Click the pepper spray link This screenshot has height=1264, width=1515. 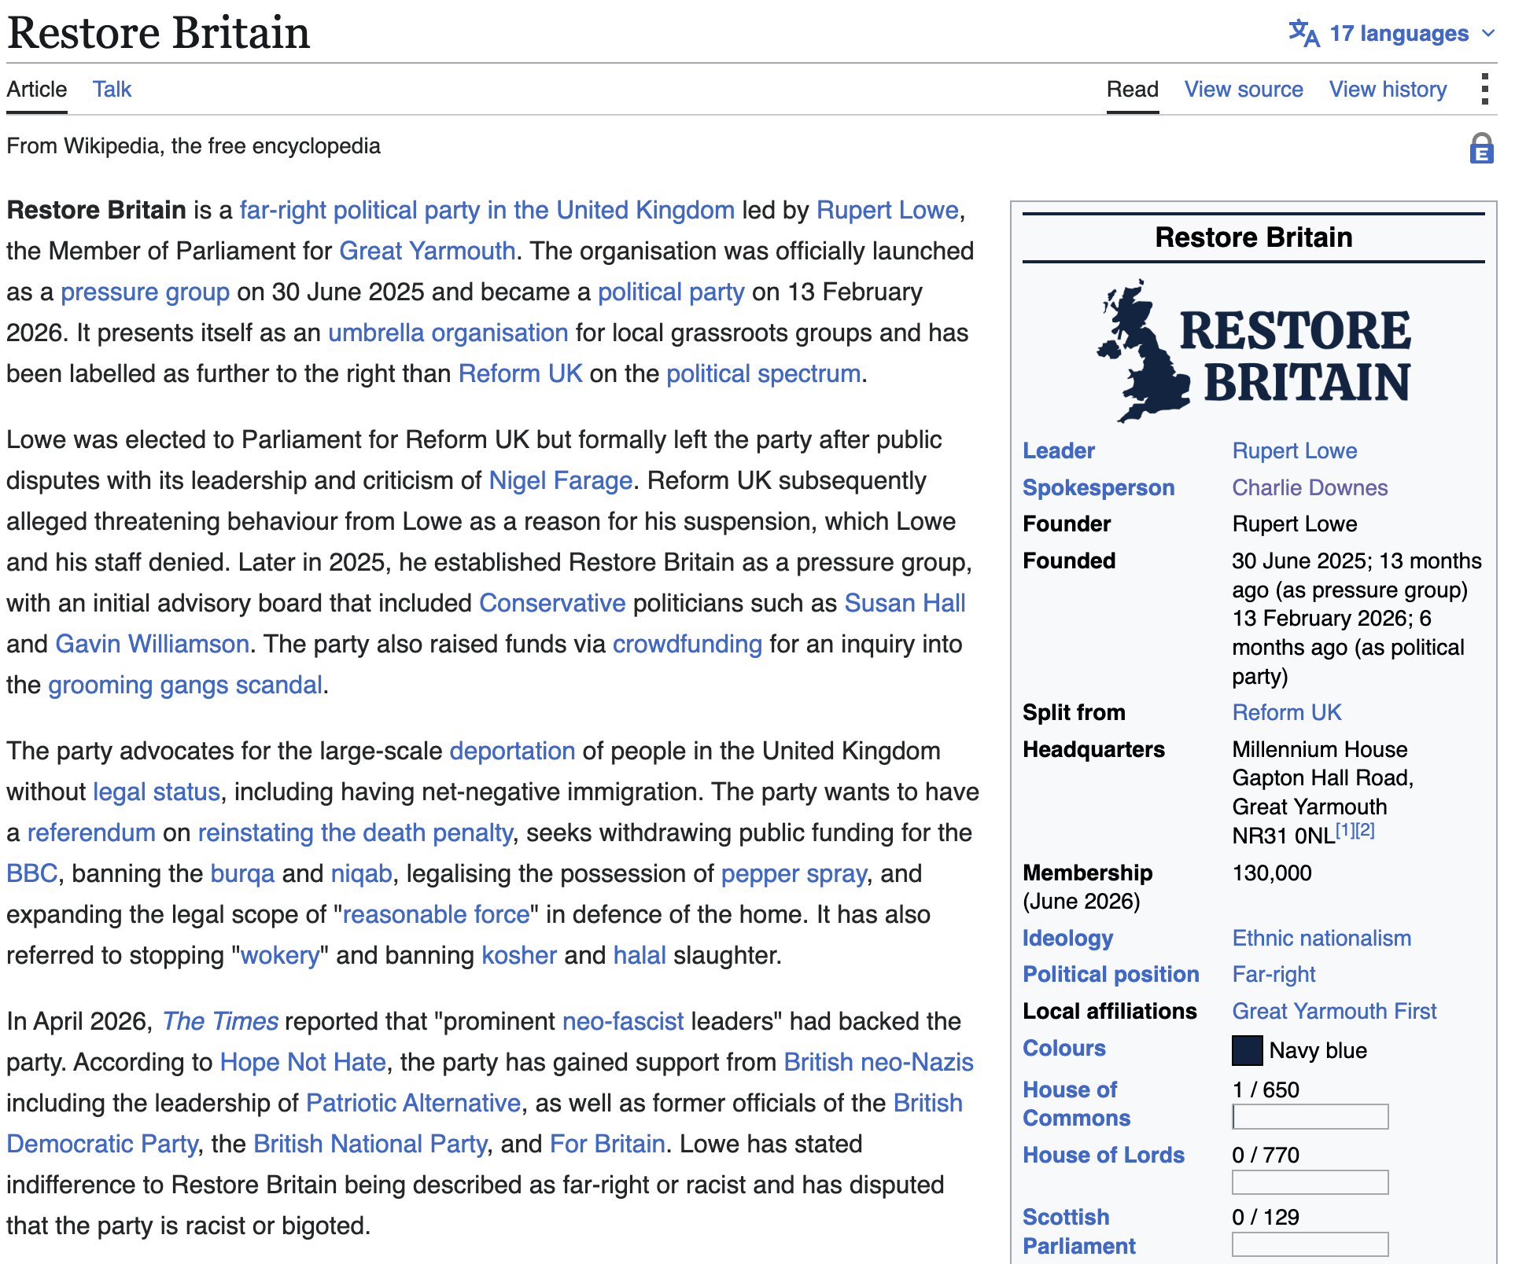pyautogui.click(x=794, y=873)
